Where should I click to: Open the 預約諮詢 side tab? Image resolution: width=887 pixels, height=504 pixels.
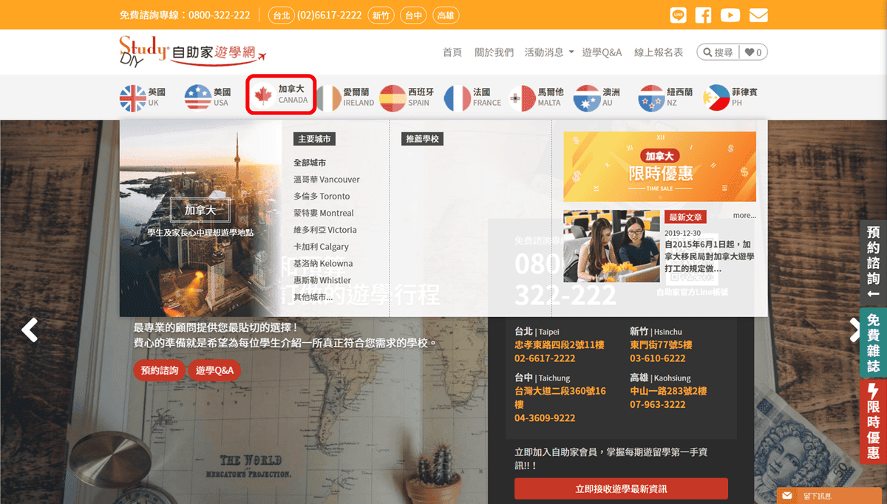(x=874, y=263)
